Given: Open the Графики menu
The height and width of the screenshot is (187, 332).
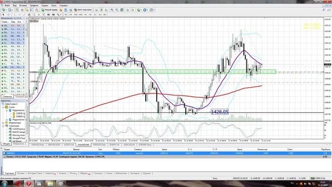Looking at the screenshot, I should [34, 6].
